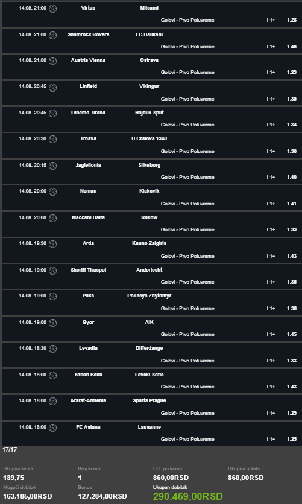Click the soccer ball icon beside Virtus match
This screenshot has width=302, height=504.
pos(53,8)
